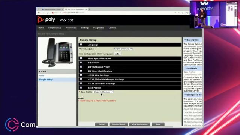Select Simple Setup in the Views sidebar
The width and height of the screenshot is (240, 135).
[x=46, y=79]
